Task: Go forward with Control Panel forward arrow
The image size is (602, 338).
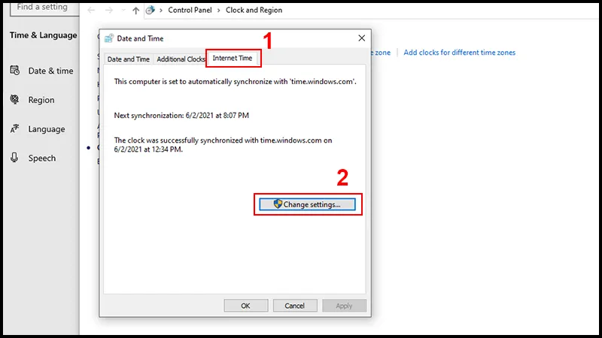Action: (x=109, y=11)
